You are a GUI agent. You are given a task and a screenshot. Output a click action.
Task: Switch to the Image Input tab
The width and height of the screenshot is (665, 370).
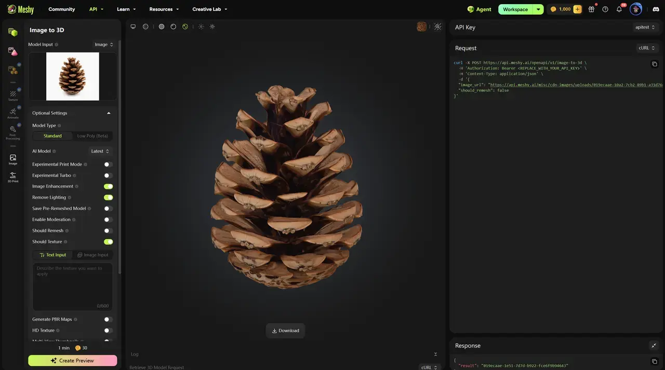(x=93, y=255)
